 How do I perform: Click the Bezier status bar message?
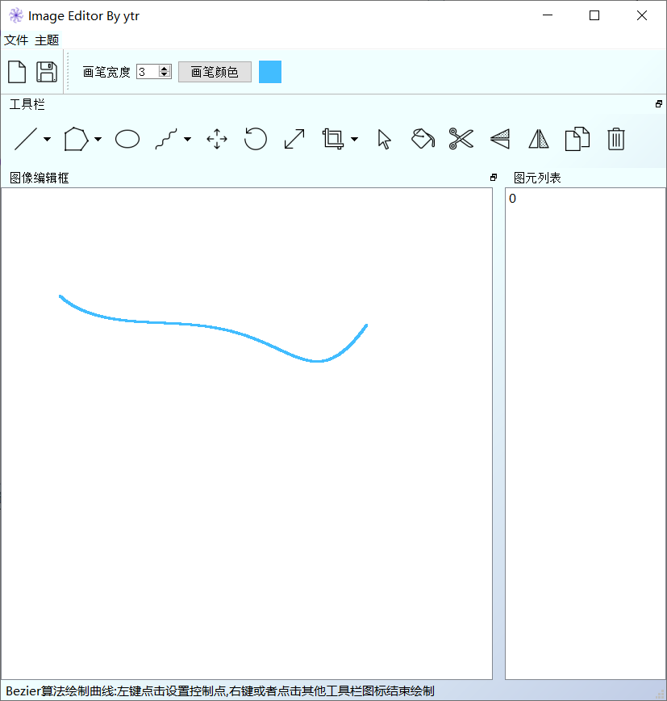coord(219,691)
